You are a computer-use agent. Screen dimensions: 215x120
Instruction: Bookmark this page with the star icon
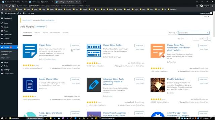pyautogui.click(x=197, y=6)
